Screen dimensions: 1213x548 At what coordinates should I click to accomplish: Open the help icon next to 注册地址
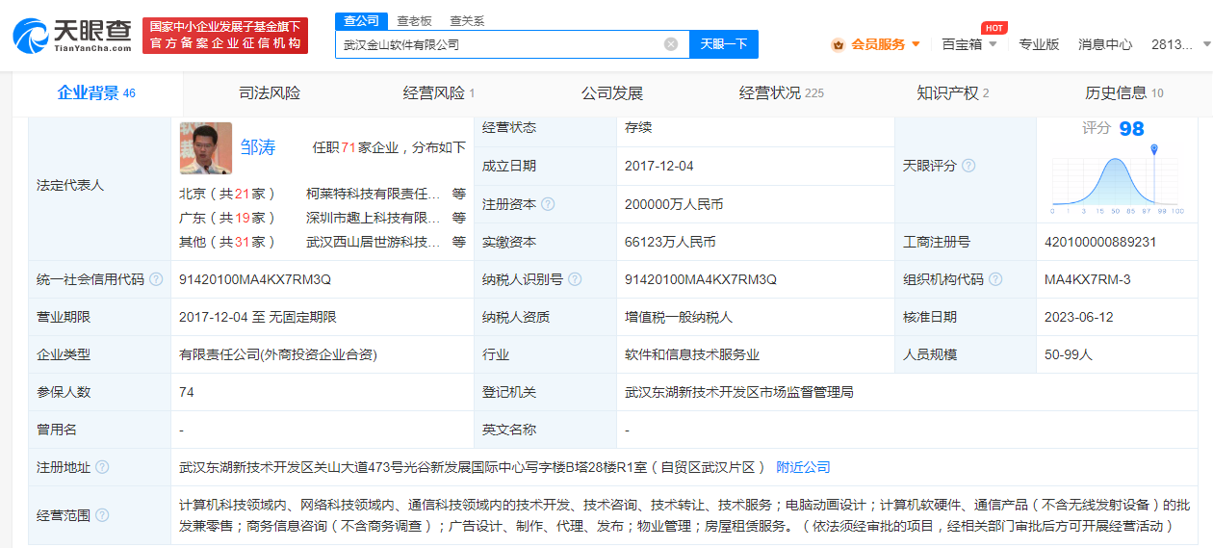pyautogui.click(x=102, y=467)
